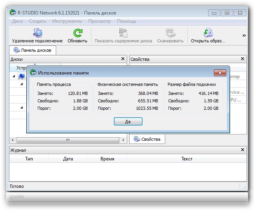Click R-Studio icon in the title bar

point(13,13)
